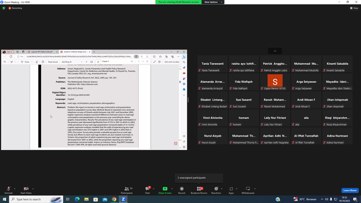Expand Whiteboards options arrow
The image size is (361, 203).
[255, 189]
